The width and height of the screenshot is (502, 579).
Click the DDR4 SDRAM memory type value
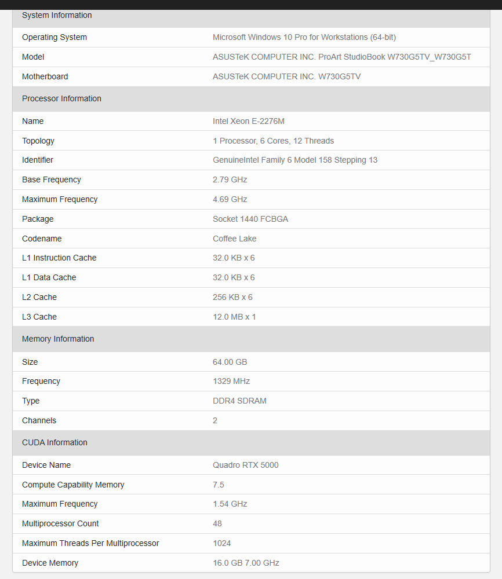239,401
